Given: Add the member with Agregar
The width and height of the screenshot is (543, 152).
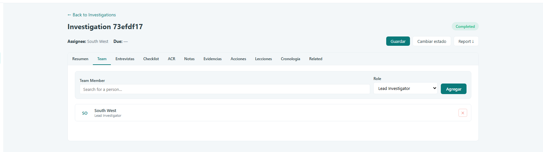Looking at the screenshot, I should click(454, 89).
